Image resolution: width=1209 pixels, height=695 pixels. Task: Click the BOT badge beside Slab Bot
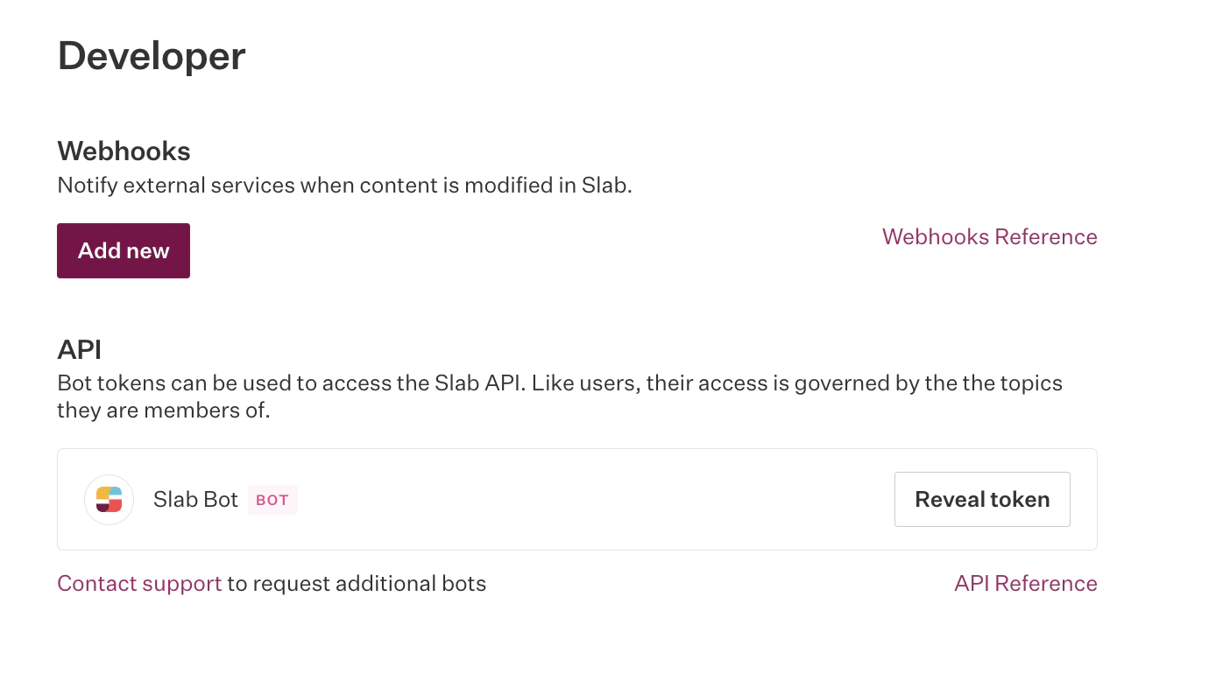tap(272, 500)
